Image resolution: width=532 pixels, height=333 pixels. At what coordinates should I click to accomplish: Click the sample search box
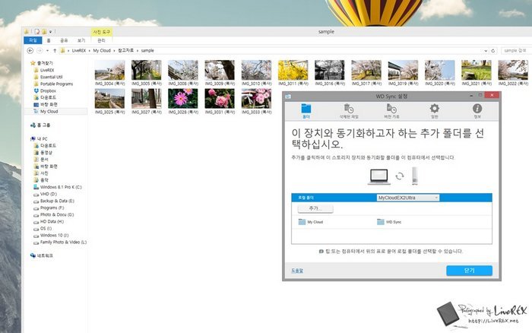(516, 51)
